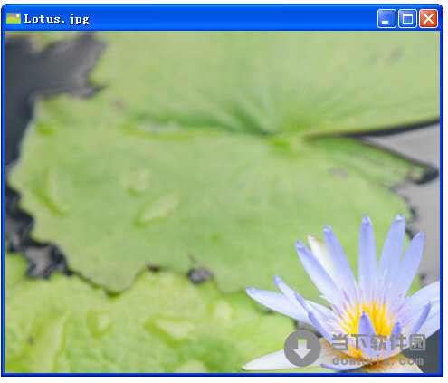Viewport: 448px width, 383px height.
Task: Maximize the Lotus.jpg window
Action: [x=407, y=19]
